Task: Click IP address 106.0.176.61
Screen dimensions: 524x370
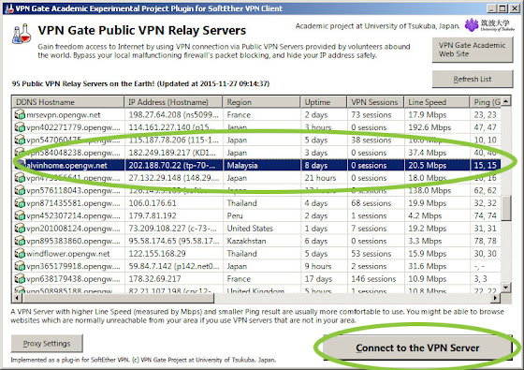Action: coord(153,203)
